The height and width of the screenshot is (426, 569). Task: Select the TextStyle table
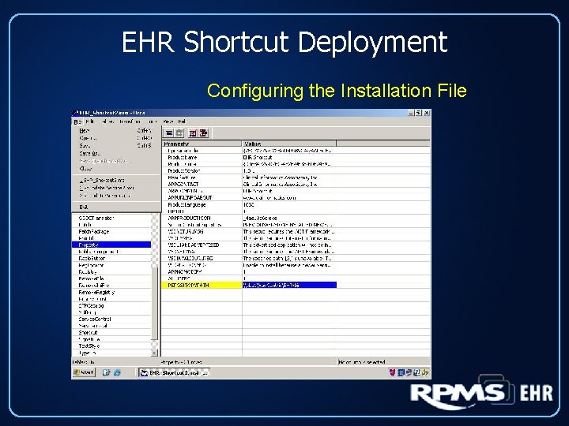(x=111, y=346)
